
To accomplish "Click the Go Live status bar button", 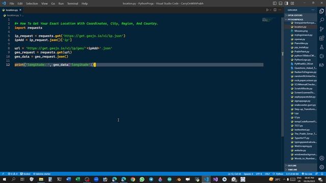I will [307, 174].
